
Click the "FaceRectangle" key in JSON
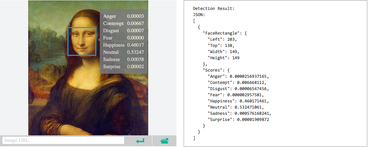pyautogui.click(x=222, y=33)
